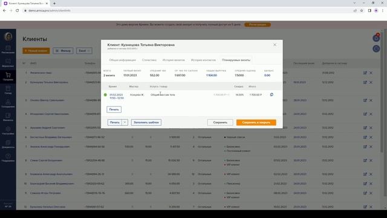Click the green visit status dot
The width and height of the screenshot is (387, 218).
coord(105,94)
